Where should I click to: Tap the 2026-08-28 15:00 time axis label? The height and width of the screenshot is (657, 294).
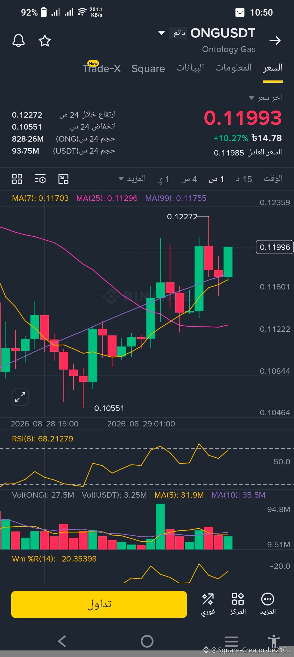(44, 424)
